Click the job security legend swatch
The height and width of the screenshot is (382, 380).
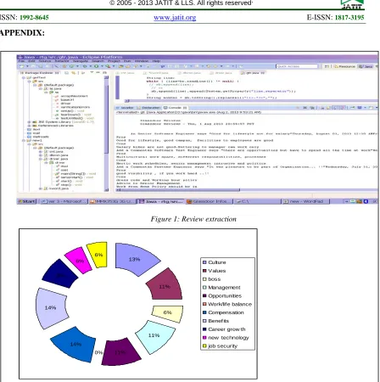(x=204, y=345)
